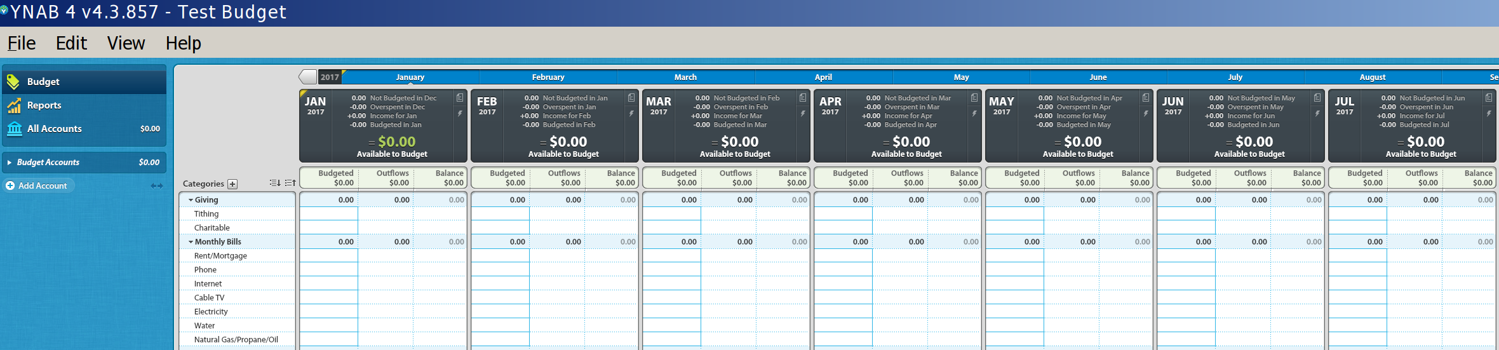This screenshot has height=350, width=1499.
Task: Click the Add Account button label
Action: (43, 185)
